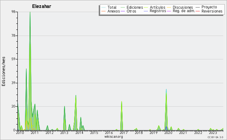Click the x-axis year 2013

64,132
